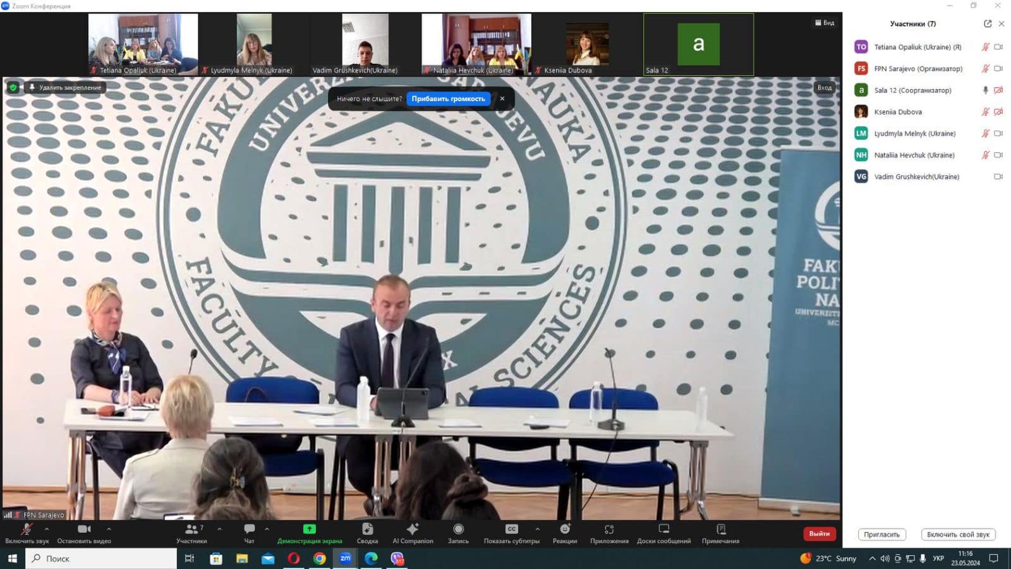Click Vadim Grushkevich camera icon in list
The image size is (1011, 569).
(x=998, y=176)
